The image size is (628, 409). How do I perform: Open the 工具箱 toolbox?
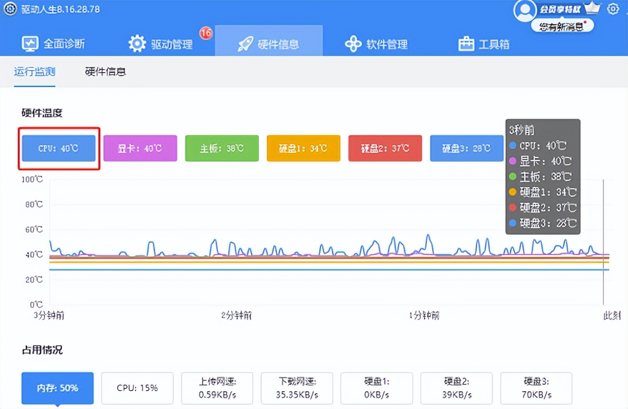click(483, 44)
